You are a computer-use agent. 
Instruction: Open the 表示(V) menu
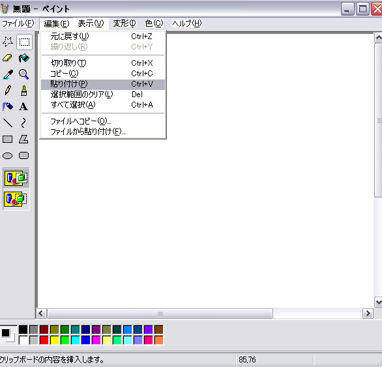(91, 23)
